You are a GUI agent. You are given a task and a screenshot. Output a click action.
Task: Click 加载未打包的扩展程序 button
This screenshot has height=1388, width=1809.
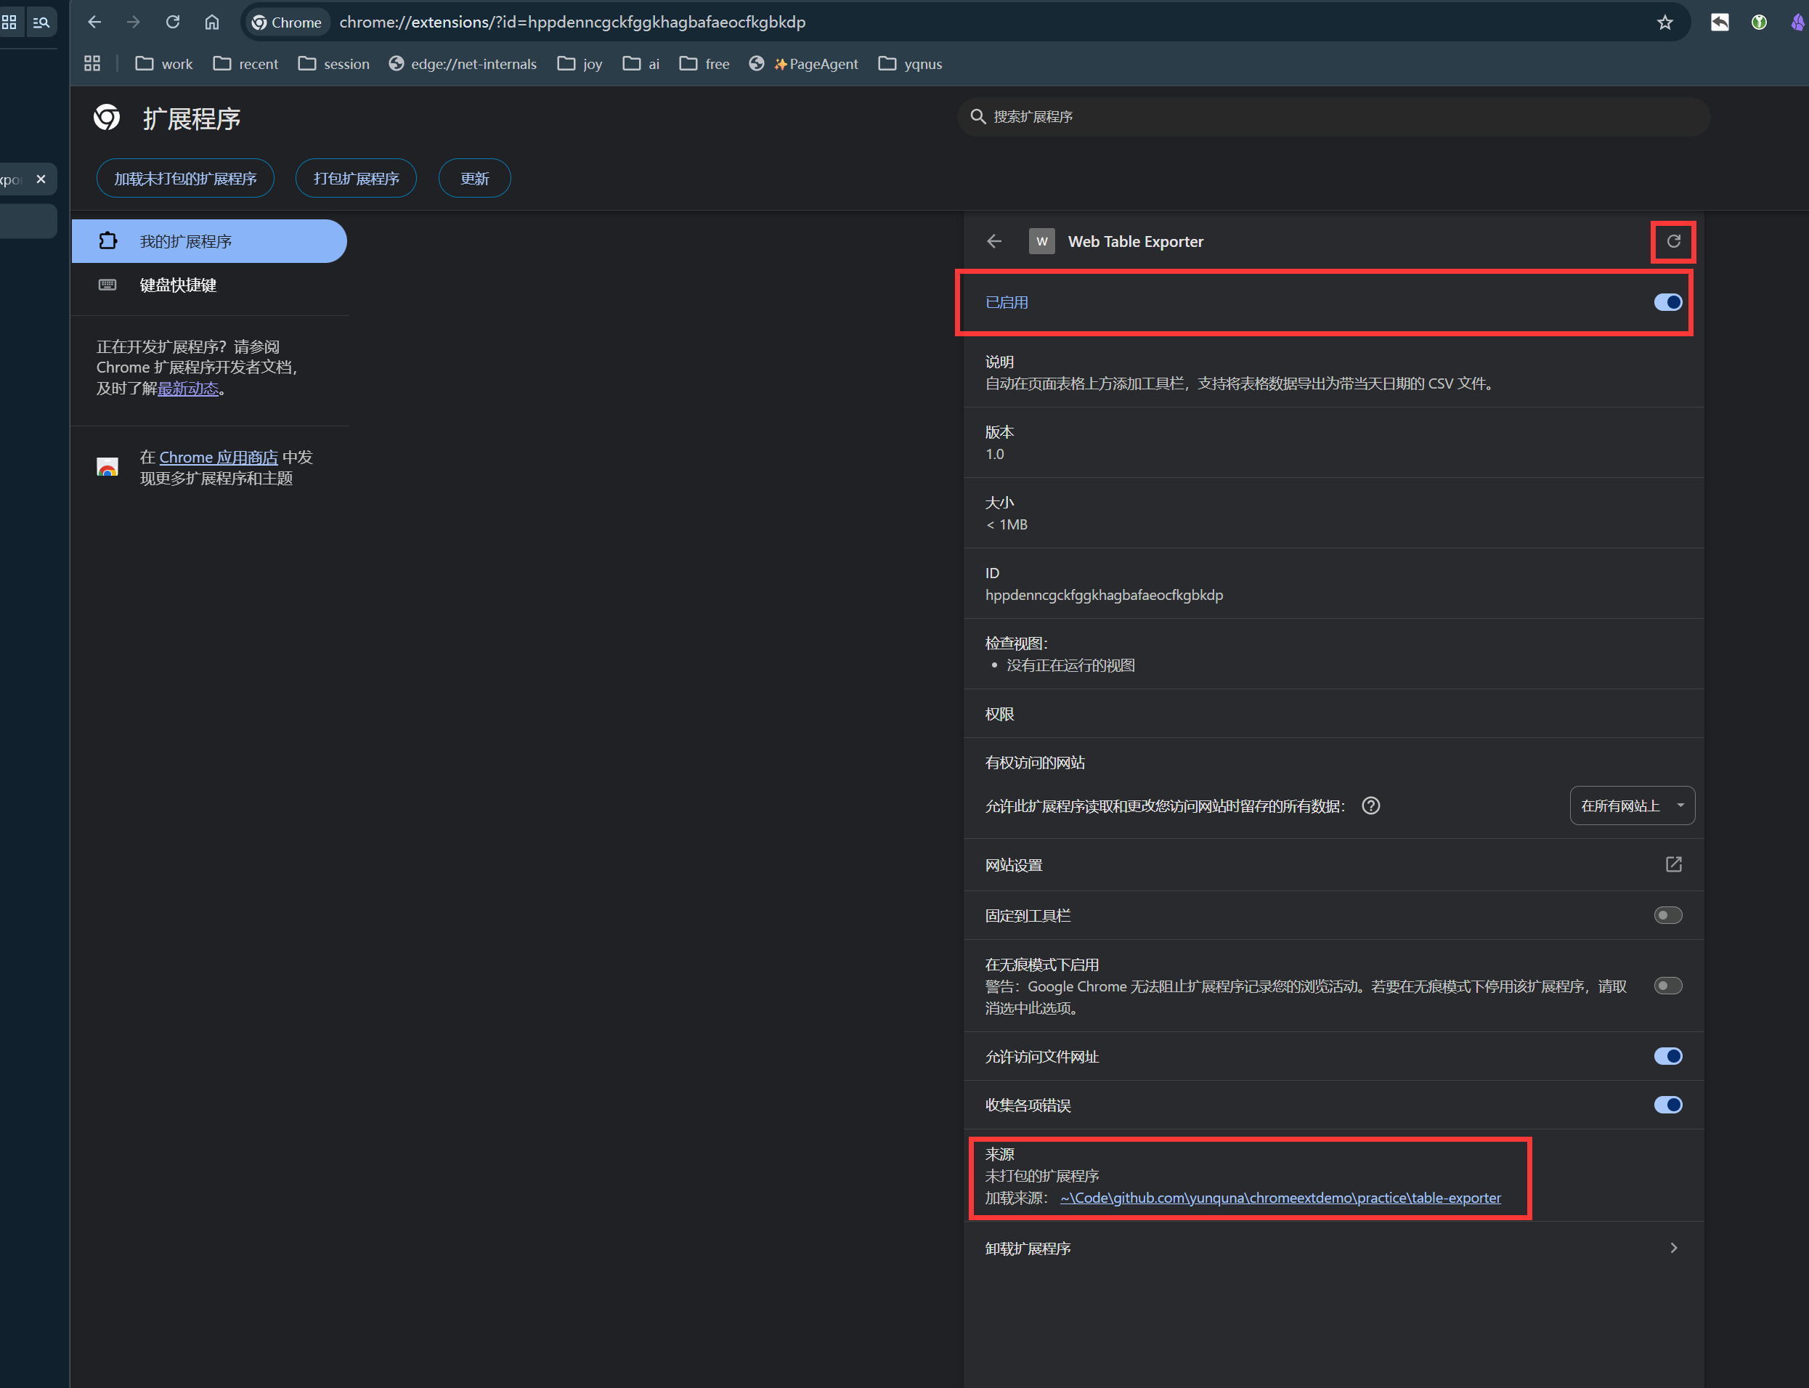tap(185, 179)
